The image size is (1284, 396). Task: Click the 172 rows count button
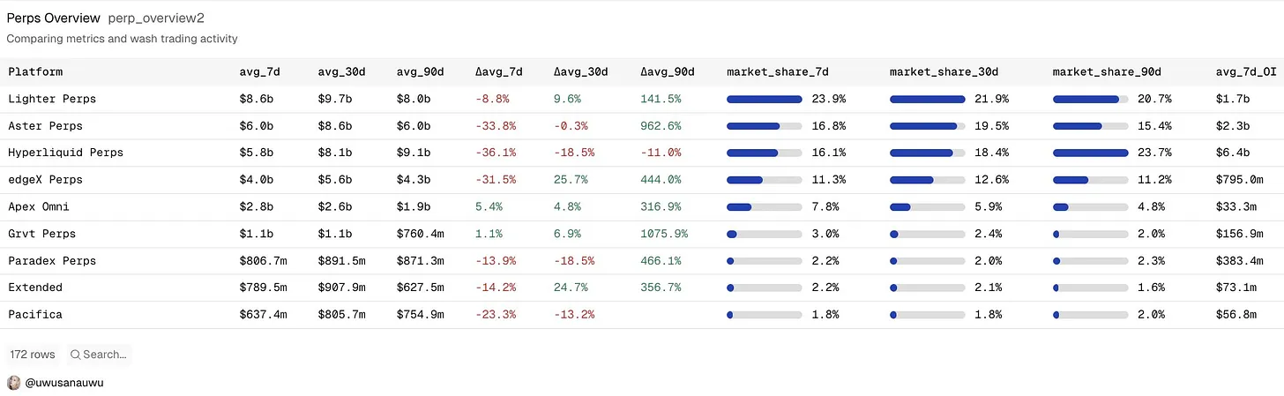click(x=33, y=355)
